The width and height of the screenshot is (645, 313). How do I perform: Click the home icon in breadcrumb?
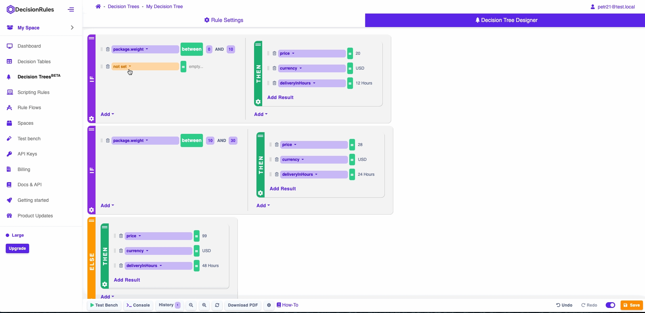pos(98,6)
